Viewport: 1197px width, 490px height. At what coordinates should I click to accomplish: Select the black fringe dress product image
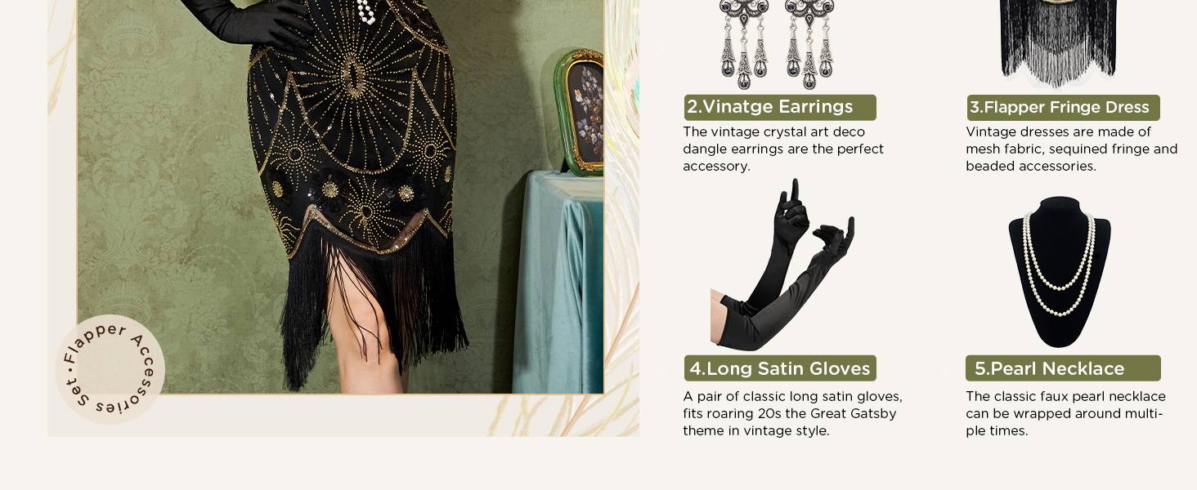pos(1059,42)
